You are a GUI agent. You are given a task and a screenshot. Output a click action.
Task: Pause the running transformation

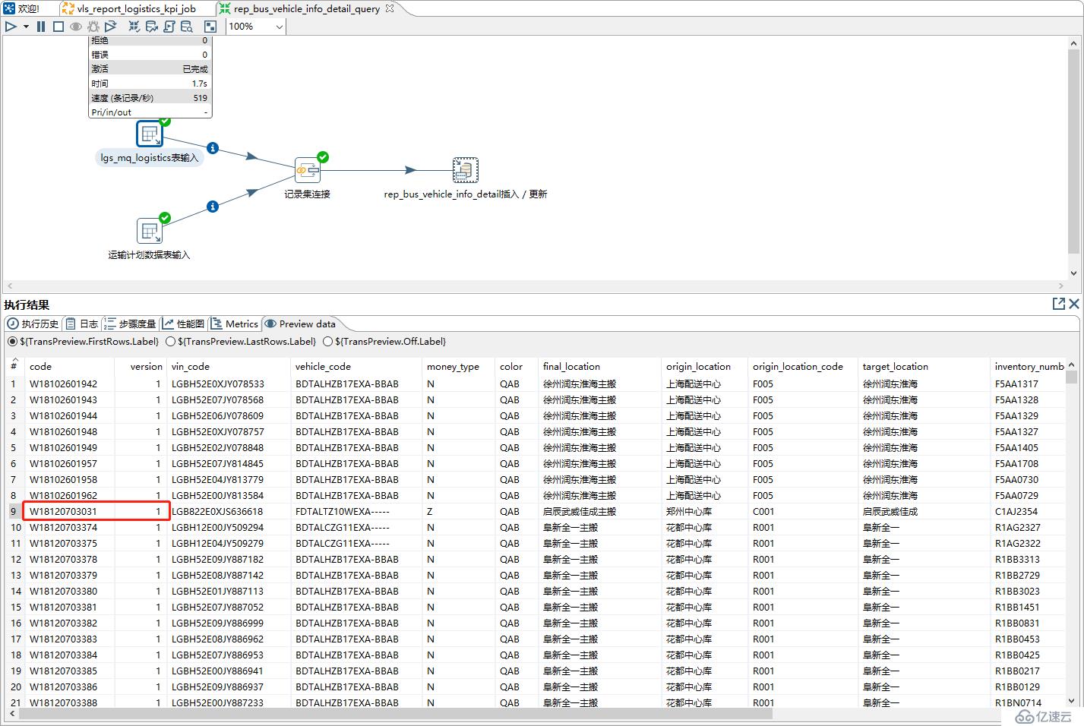41,27
